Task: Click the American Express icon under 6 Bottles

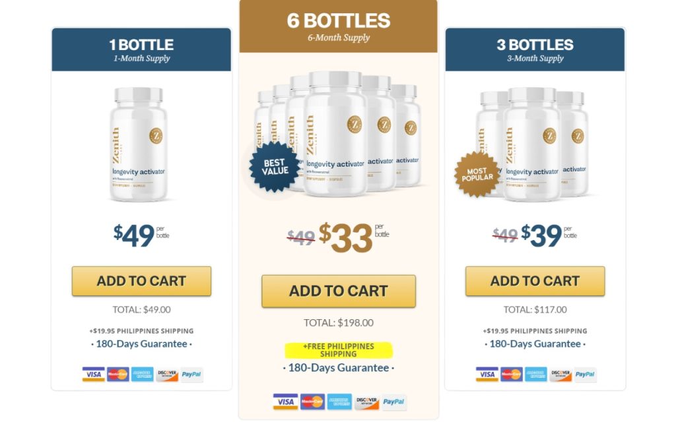Action: click(x=339, y=401)
